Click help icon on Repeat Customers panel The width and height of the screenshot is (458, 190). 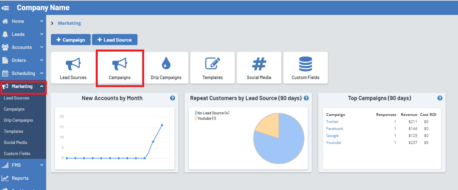(x=306, y=98)
